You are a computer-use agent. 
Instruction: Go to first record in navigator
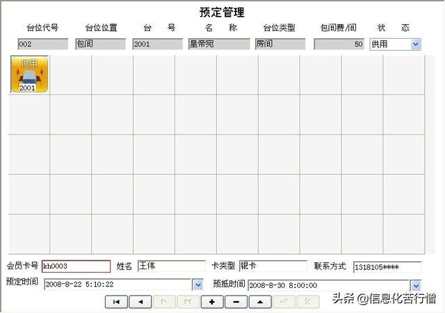point(116,302)
